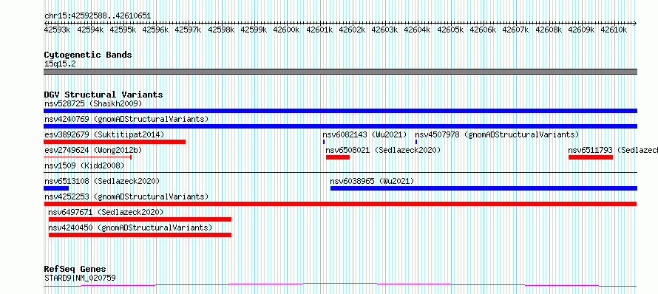The width and height of the screenshot is (658, 294).
Task: Open the nsv6497671 (Sedlazeck2020) label
Action: 106,212
